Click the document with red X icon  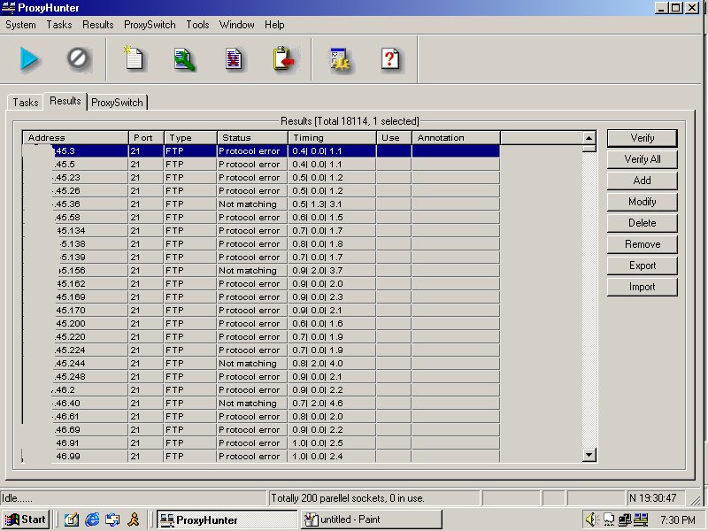[x=234, y=59]
